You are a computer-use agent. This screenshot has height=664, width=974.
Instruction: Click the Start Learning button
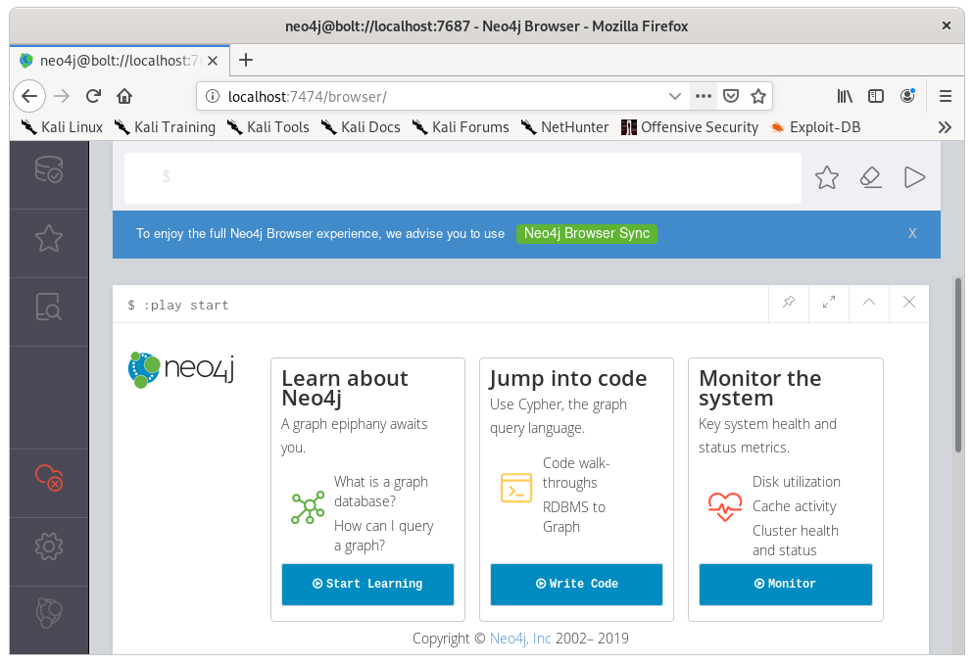tap(367, 584)
